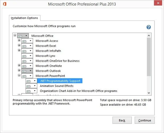Click the scrollbar up arrow
Screen dimensions: 164x133
click(x=149, y=36)
